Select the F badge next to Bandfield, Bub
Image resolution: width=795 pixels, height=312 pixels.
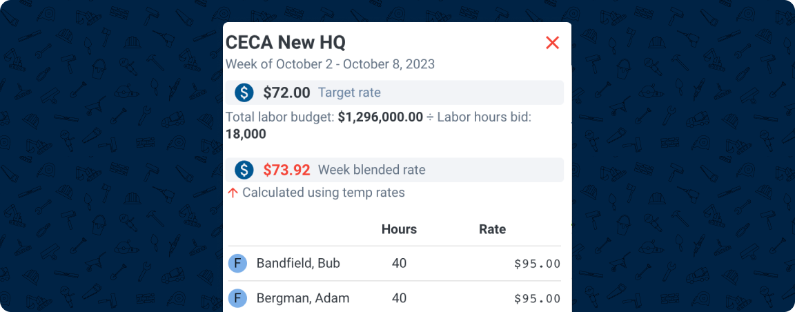tap(237, 263)
